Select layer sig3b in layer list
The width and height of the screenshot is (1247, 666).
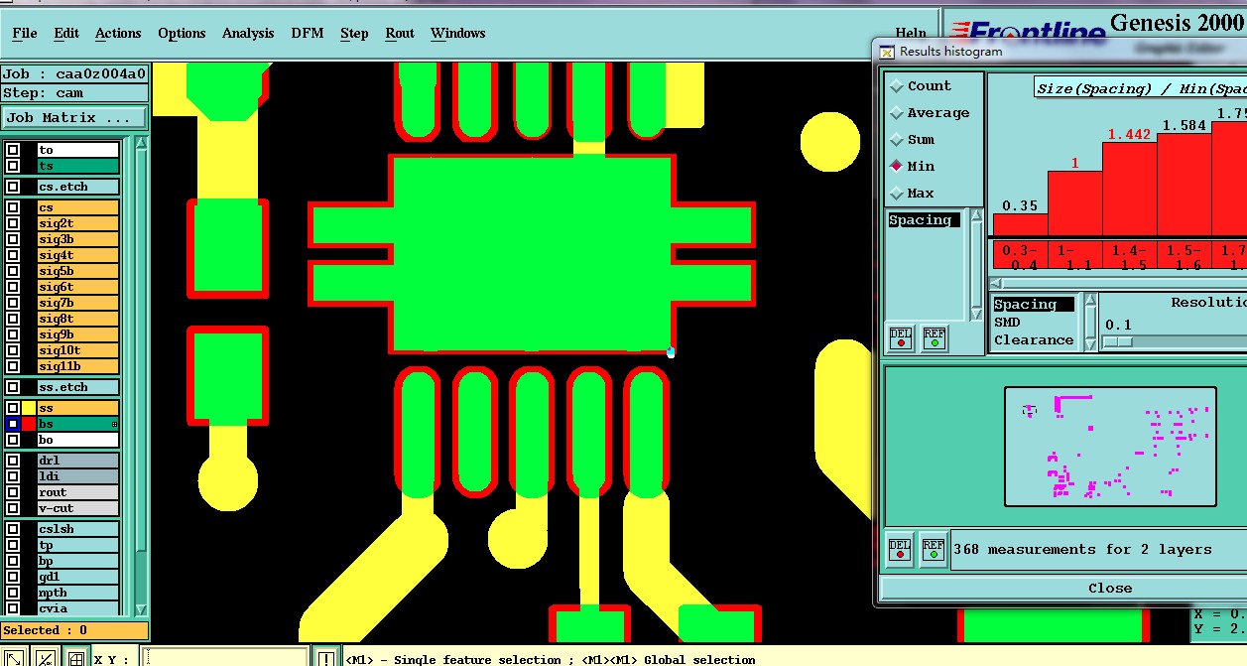click(x=77, y=239)
